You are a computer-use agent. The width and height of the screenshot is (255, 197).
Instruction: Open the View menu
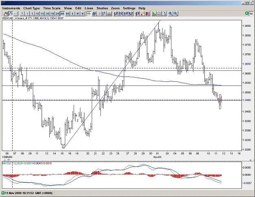click(x=68, y=8)
